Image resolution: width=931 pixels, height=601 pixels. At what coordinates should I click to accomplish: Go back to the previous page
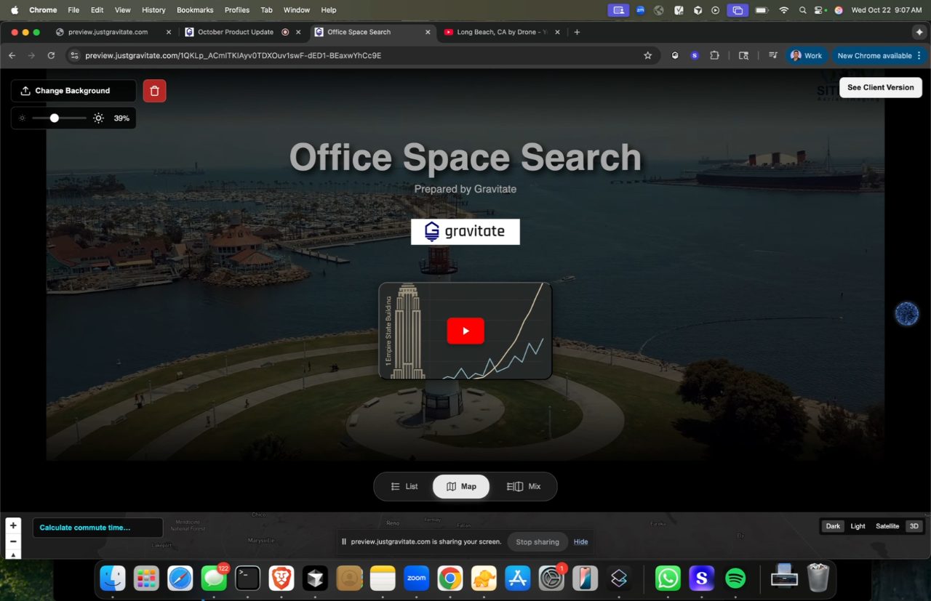point(12,55)
